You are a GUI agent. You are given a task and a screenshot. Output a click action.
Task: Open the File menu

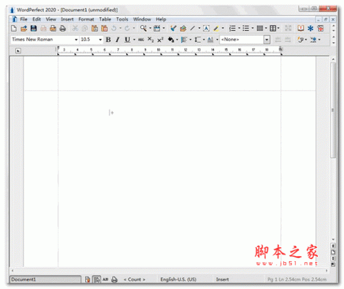pos(24,19)
